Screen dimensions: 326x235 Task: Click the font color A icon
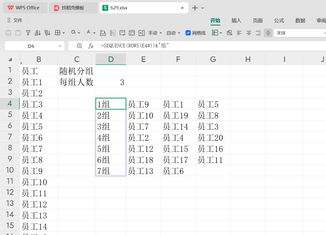[89, 33]
